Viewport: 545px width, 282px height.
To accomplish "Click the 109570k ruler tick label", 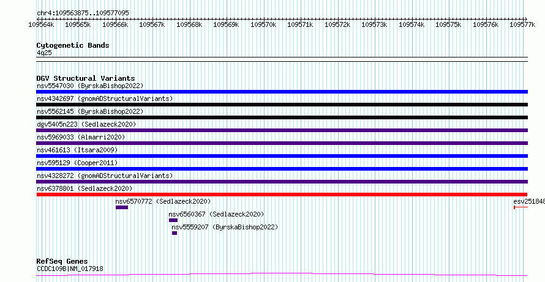I will coord(263,24).
